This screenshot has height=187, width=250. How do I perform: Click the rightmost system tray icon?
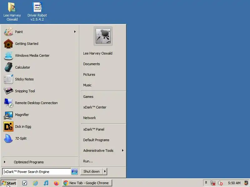coord(246,183)
